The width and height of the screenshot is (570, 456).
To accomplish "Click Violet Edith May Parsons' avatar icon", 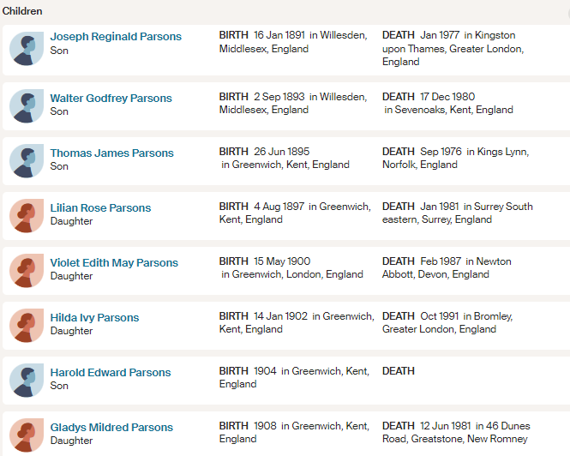I will click(27, 271).
